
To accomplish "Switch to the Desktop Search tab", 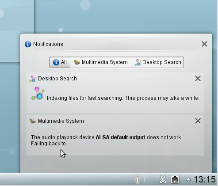I will tap(158, 62).
